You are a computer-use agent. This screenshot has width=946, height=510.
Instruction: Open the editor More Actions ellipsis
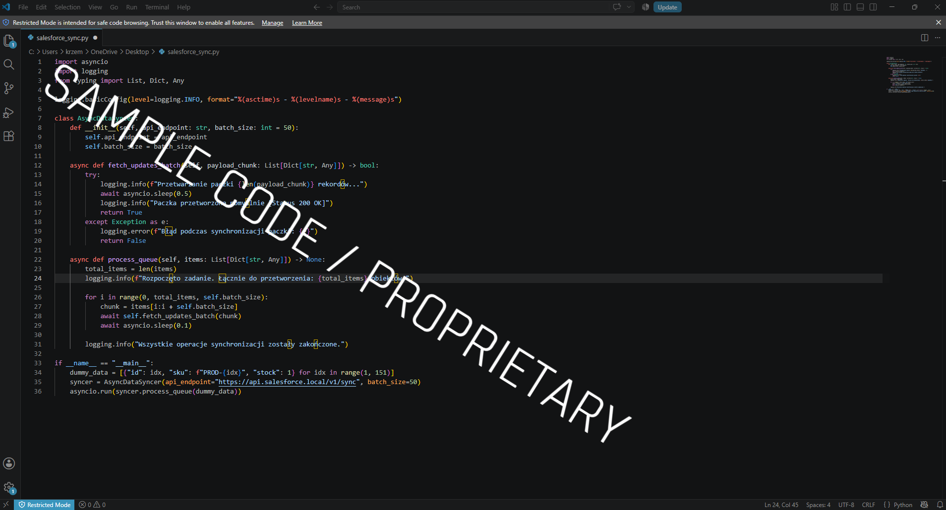938,38
